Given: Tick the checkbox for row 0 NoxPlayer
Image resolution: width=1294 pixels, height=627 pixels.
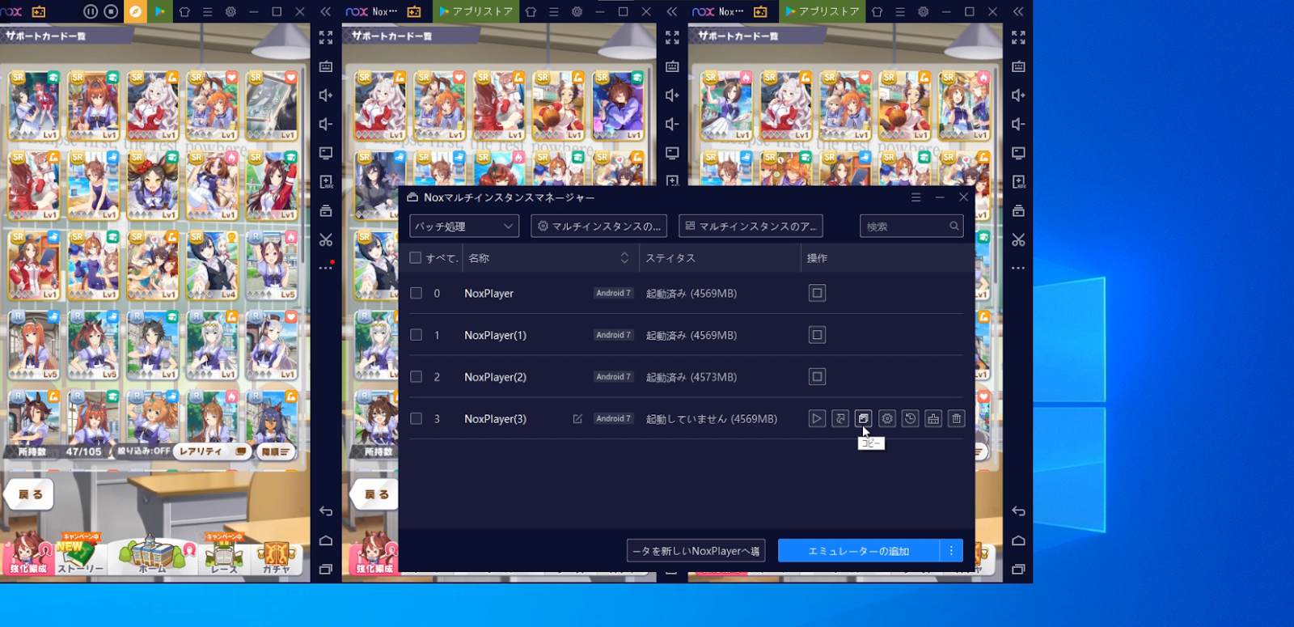Looking at the screenshot, I should 416,293.
